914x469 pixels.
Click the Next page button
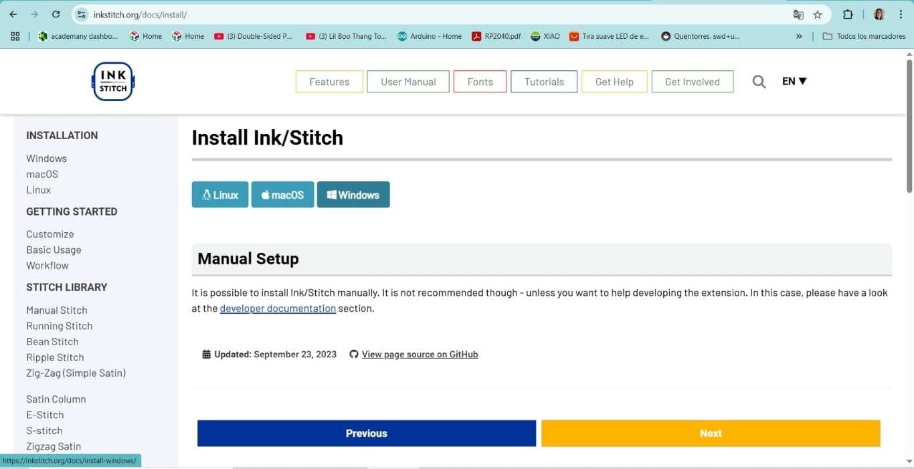coord(711,434)
